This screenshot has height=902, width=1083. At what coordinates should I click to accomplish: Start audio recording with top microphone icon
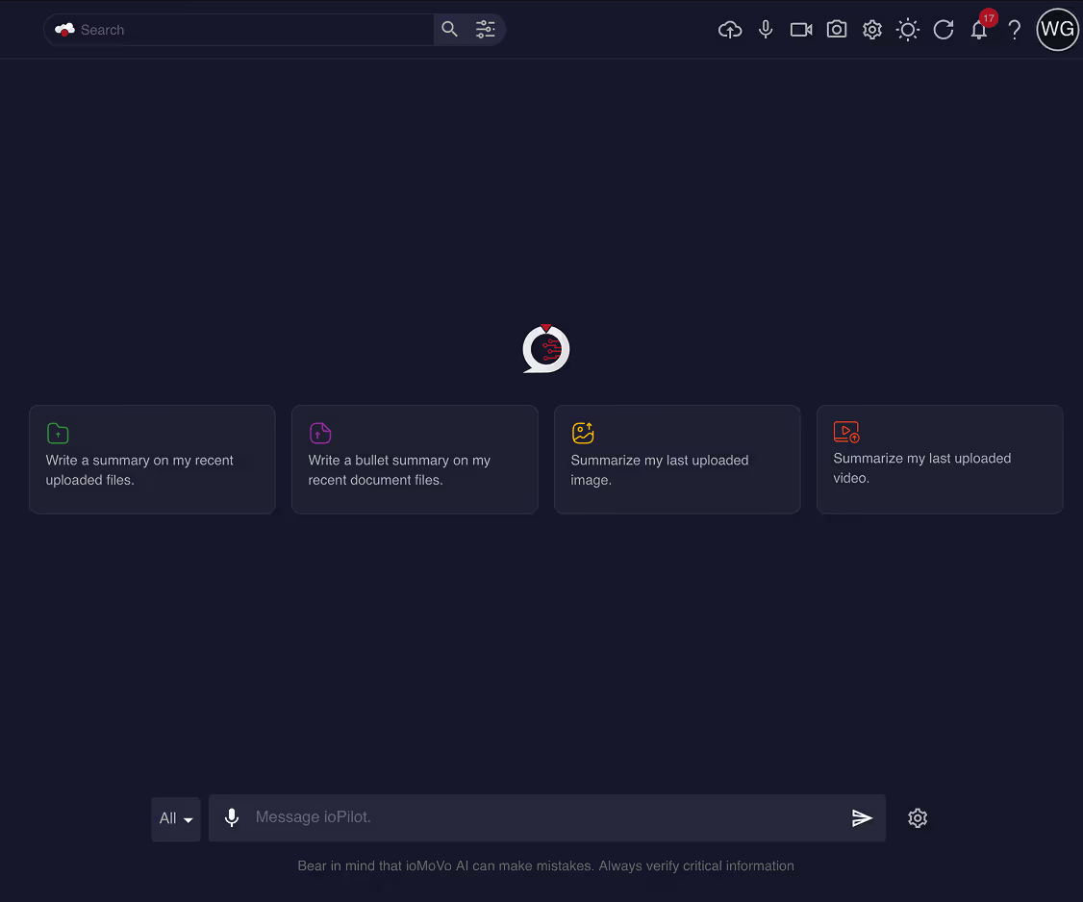[x=766, y=30]
